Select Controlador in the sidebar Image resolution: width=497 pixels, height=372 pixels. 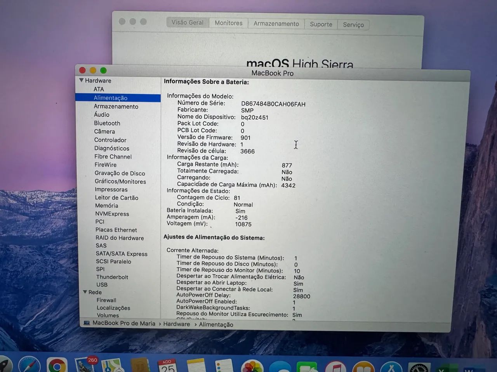pos(110,140)
